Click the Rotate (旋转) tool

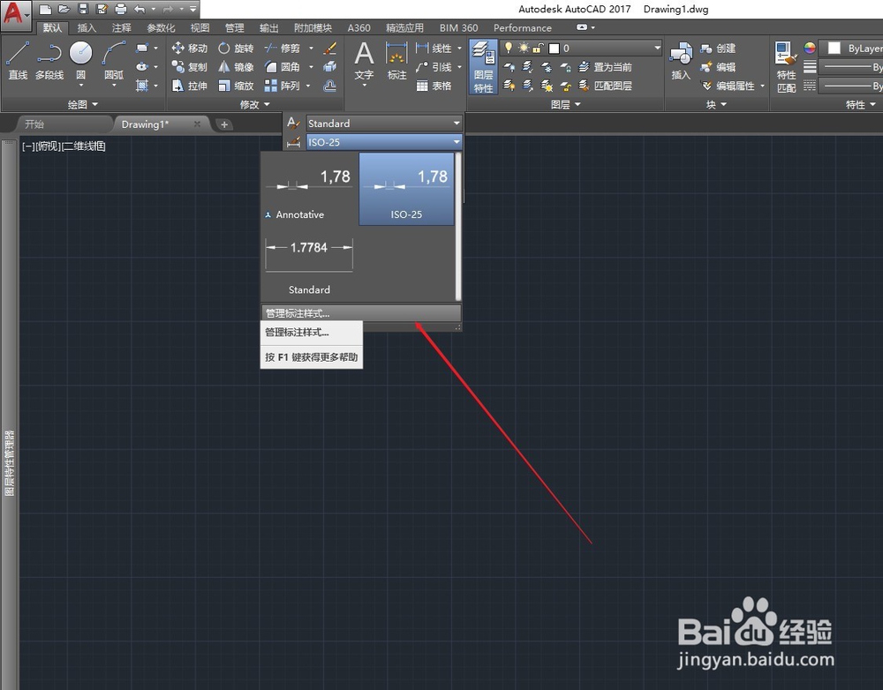236,49
